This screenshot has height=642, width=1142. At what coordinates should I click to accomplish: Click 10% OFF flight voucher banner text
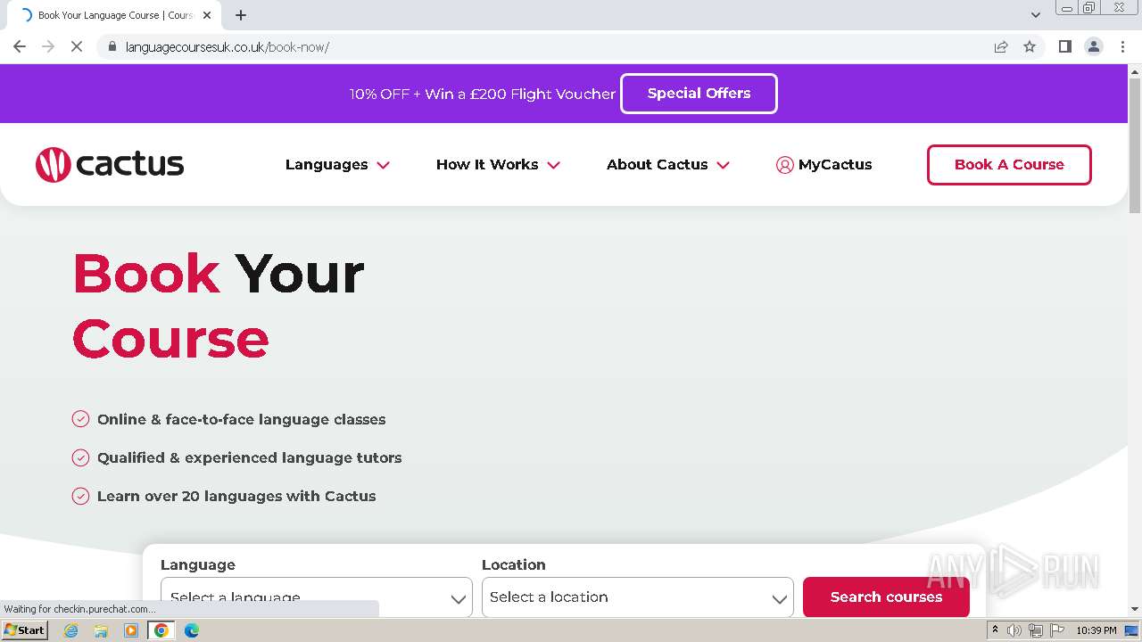[x=483, y=94]
